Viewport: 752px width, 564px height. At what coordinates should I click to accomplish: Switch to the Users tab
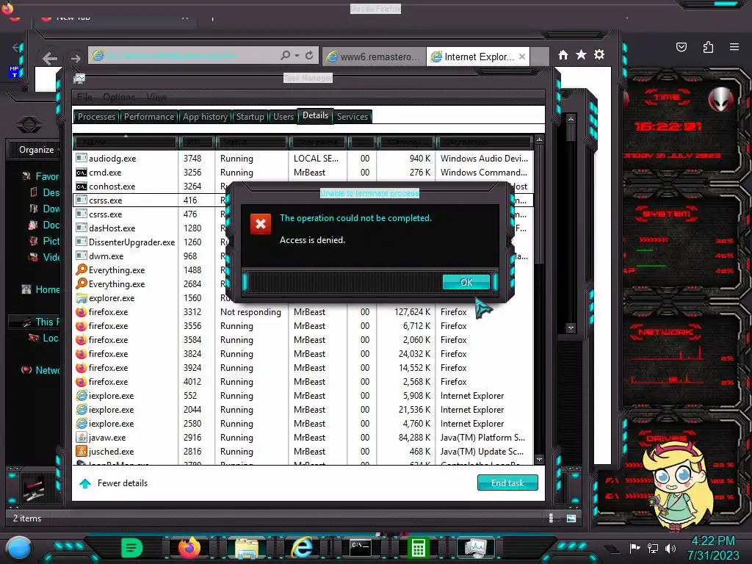(283, 117)
